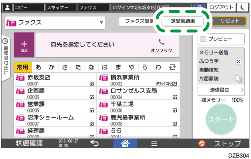This screenshot has height=159, width=251.
Task: Tap the ストップ stop icon
Action: pyautogui.click(x=202, y=144)
